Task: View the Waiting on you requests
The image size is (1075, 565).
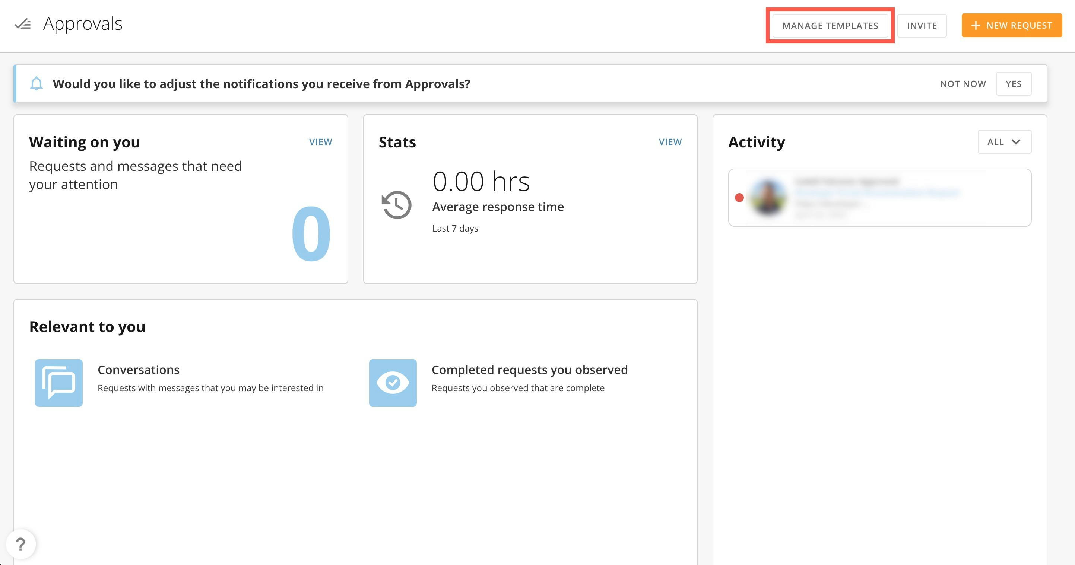Action: pos(320,142)
